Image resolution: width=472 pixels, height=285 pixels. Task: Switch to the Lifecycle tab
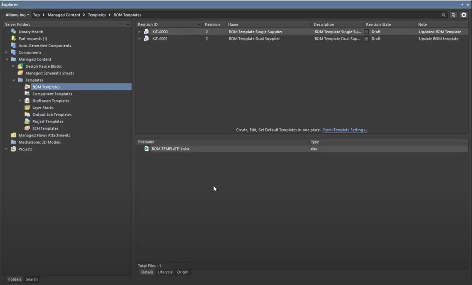point(165,272)
